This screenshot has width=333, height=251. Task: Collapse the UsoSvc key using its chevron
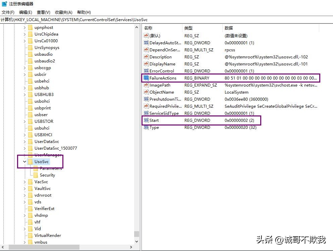click(x=24, y=161)
